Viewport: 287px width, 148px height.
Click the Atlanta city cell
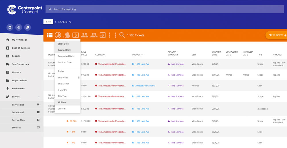(195, 86)
